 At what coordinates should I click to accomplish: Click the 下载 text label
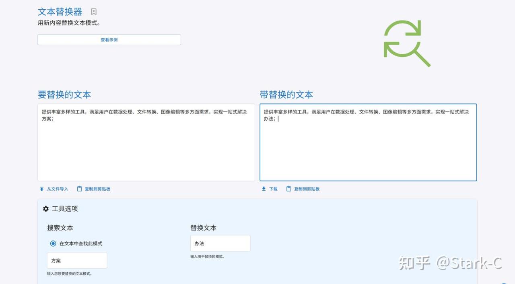[x=273, y=189]
